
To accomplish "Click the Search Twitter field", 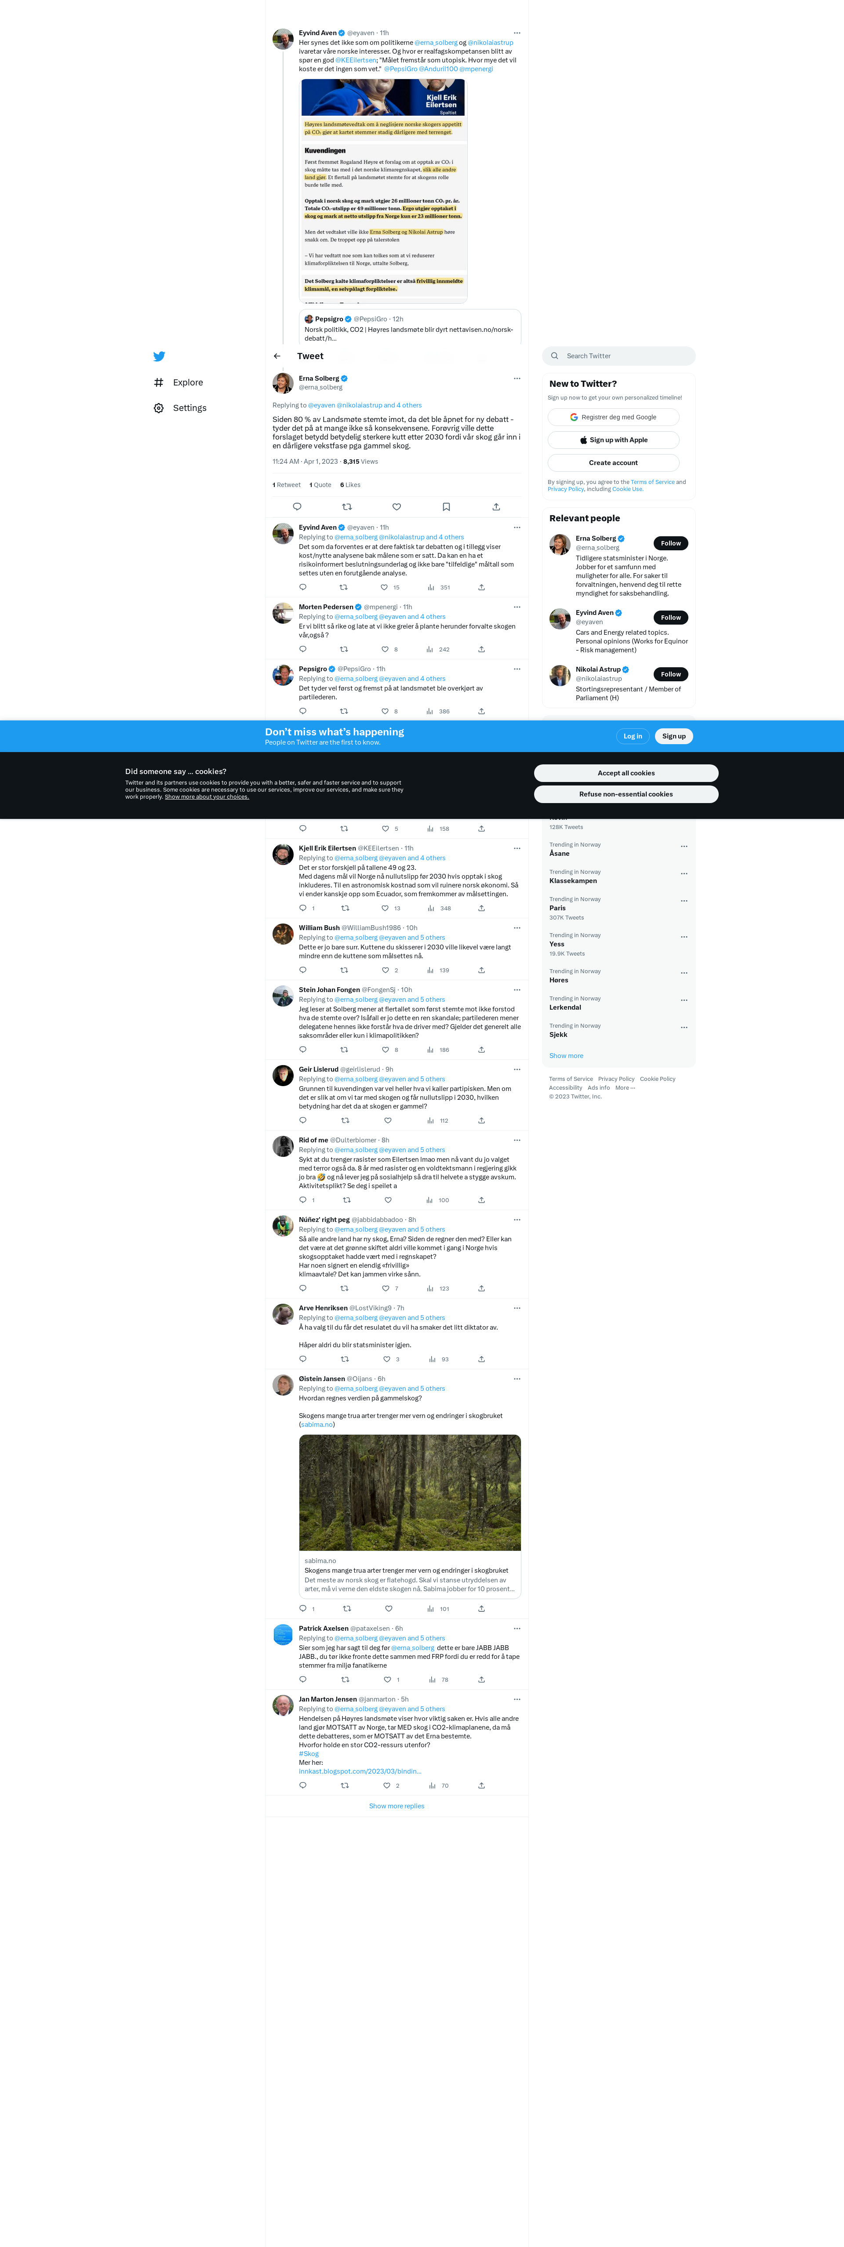I will click(619, 356).
